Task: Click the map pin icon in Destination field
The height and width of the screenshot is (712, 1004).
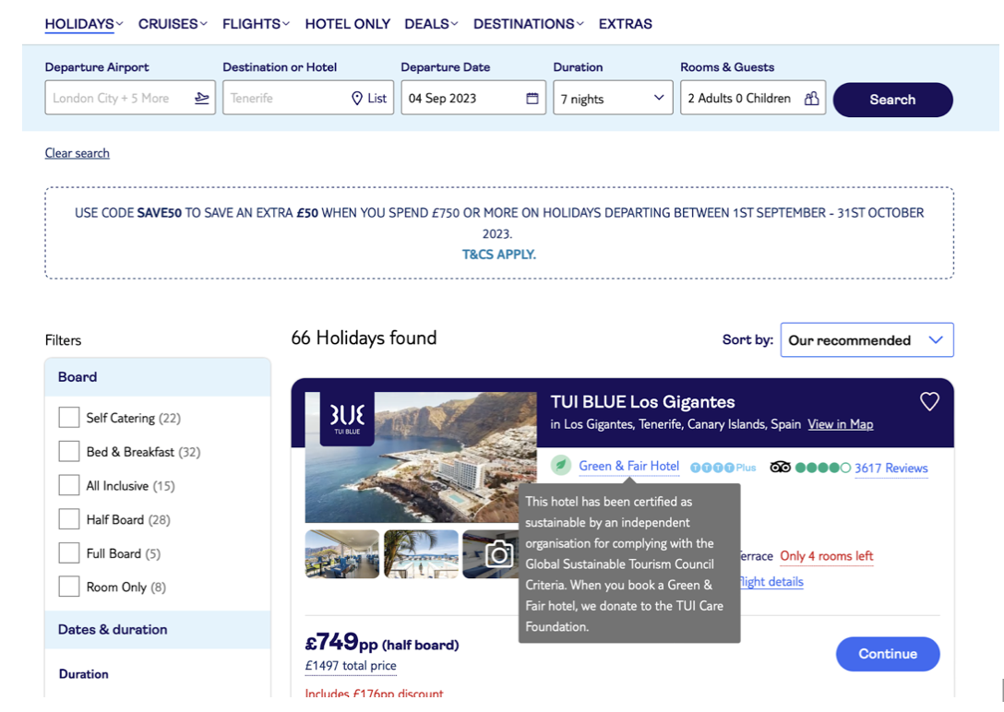Action: coord(357,98)
